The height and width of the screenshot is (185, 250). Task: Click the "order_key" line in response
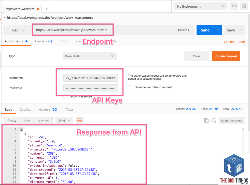tap(61, 149)
